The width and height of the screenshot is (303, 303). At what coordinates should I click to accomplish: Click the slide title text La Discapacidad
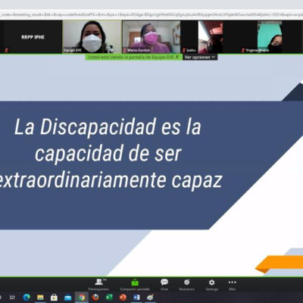(x=85, y=127)
